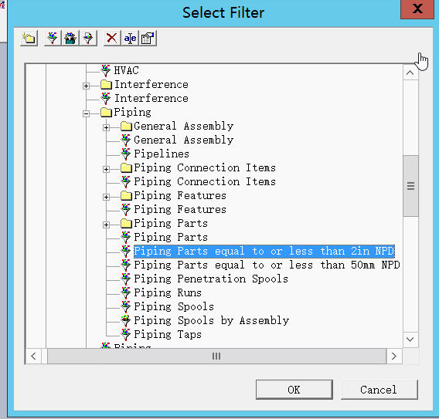Image resolution: width=439 pixels, height=419 pixels.
Task: Click the New Filter funnel icon
Action: pos(53,39)
